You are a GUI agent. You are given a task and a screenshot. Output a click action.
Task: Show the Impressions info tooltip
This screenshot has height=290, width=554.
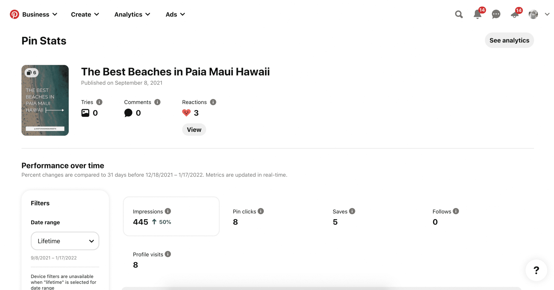(168, 211)
